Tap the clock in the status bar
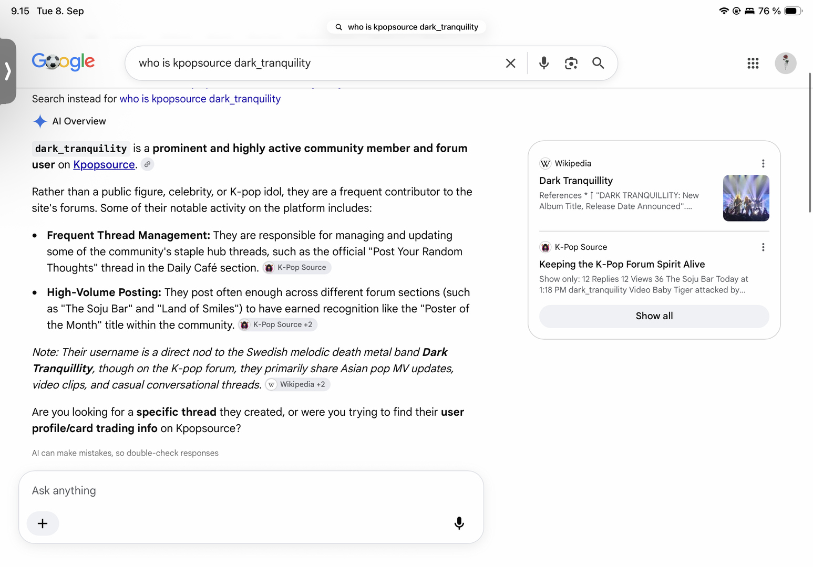The width and height of the screenshot is (813, 567). pos(20,11)
